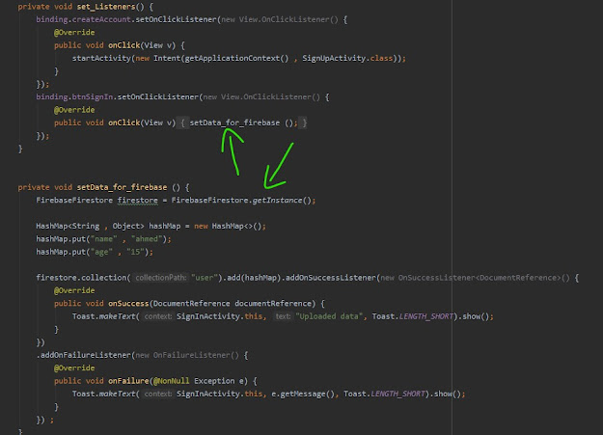The height and width of the screenshot is (435, 603).
Task: Expand the folded onClick body containing setData_for_firebase
Action: (182, 122)
